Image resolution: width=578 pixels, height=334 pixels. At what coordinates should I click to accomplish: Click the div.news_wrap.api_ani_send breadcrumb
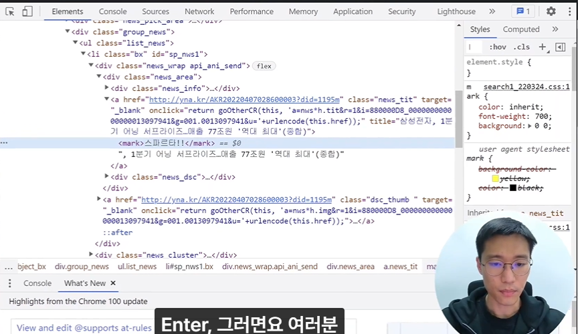click(x=270, y=267)
